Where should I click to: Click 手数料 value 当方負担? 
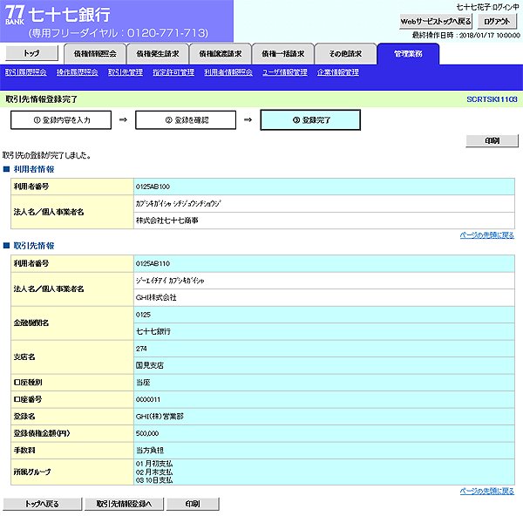150,451
